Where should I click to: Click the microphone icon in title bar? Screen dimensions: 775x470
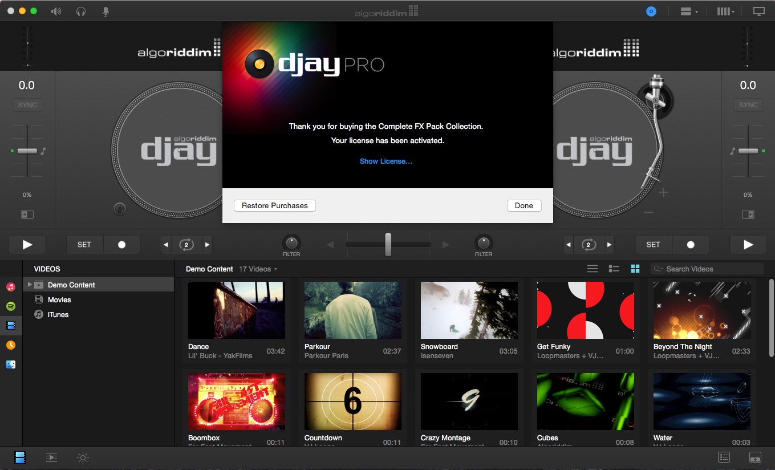point(106,11)
